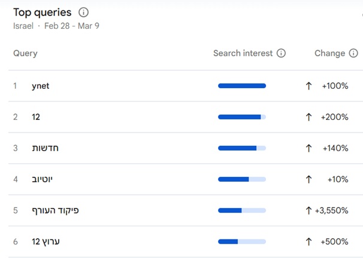Click the up arrow beside +500%

(309, 242)
